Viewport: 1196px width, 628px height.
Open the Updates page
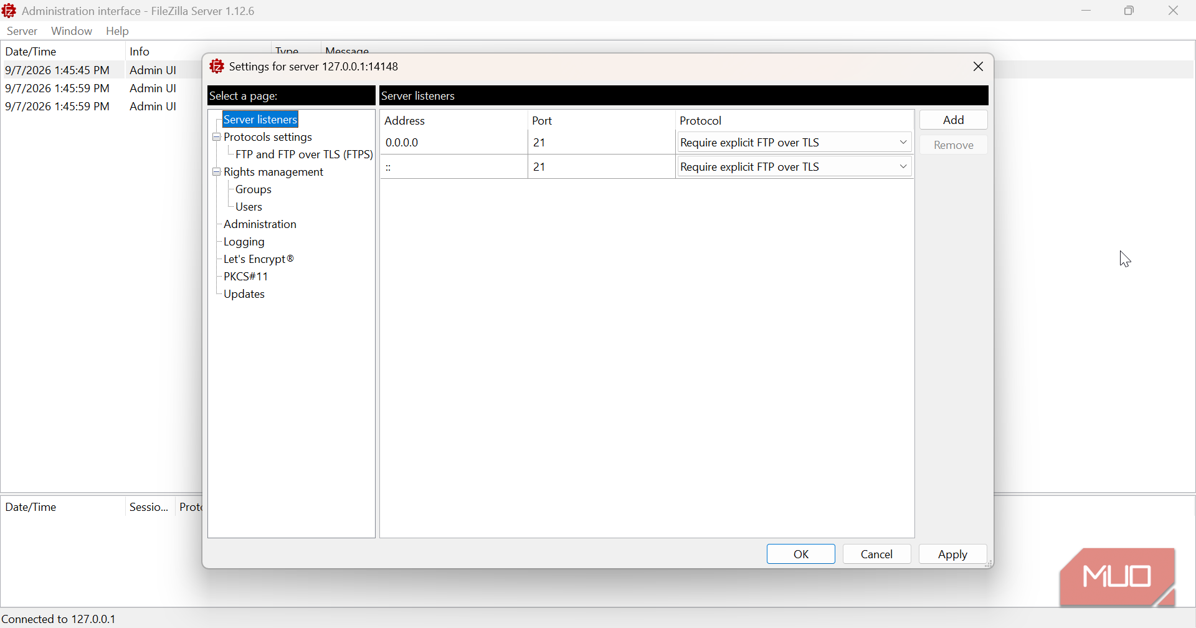pyautogui.click(x=244, y=294)
